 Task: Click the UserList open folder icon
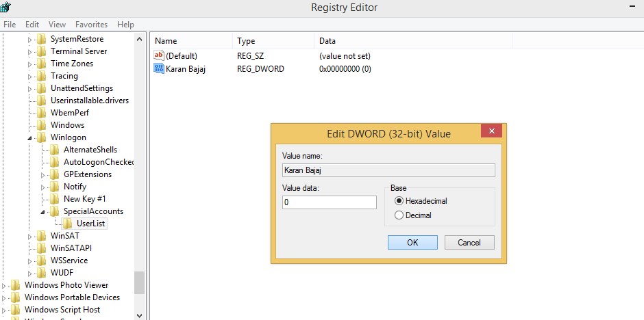[x=67, y=224]
